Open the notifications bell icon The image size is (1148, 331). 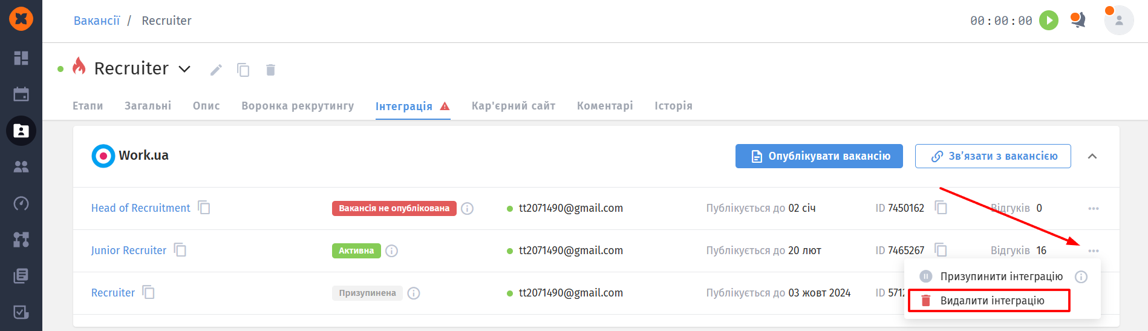click(x=1078, y=21)
